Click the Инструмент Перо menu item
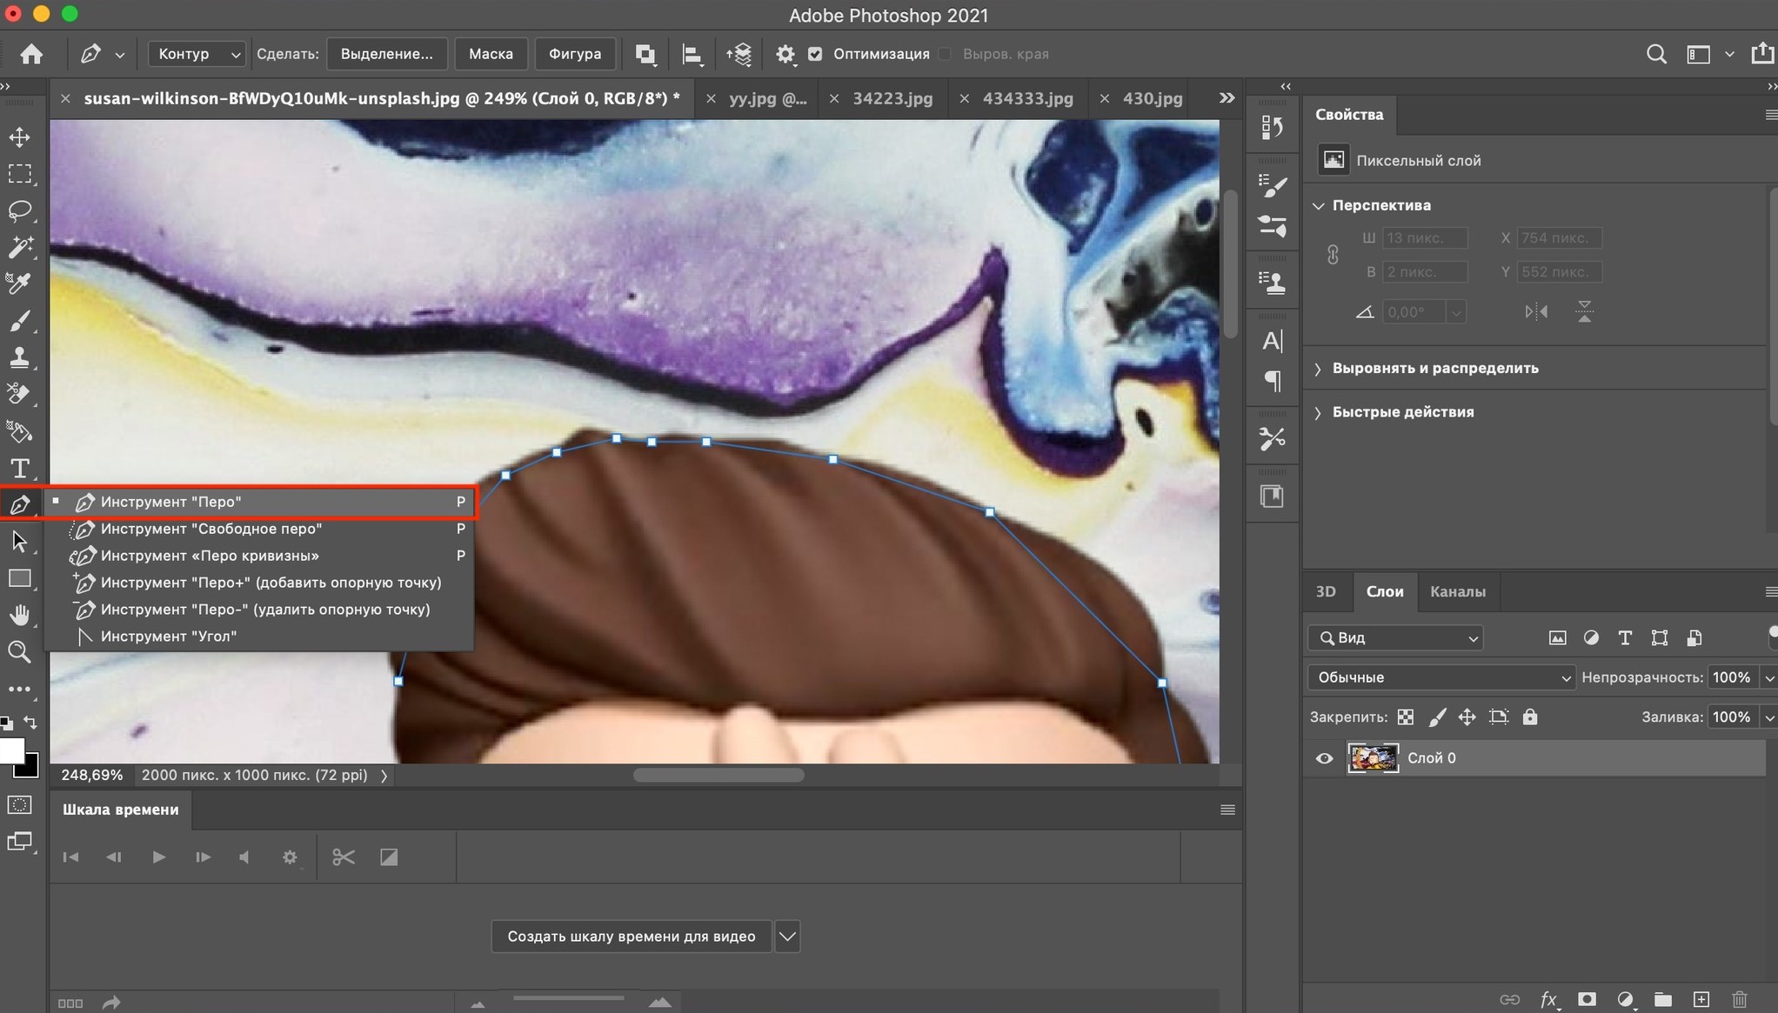This screenshot has width=1778, height=1013. point(261,500)
